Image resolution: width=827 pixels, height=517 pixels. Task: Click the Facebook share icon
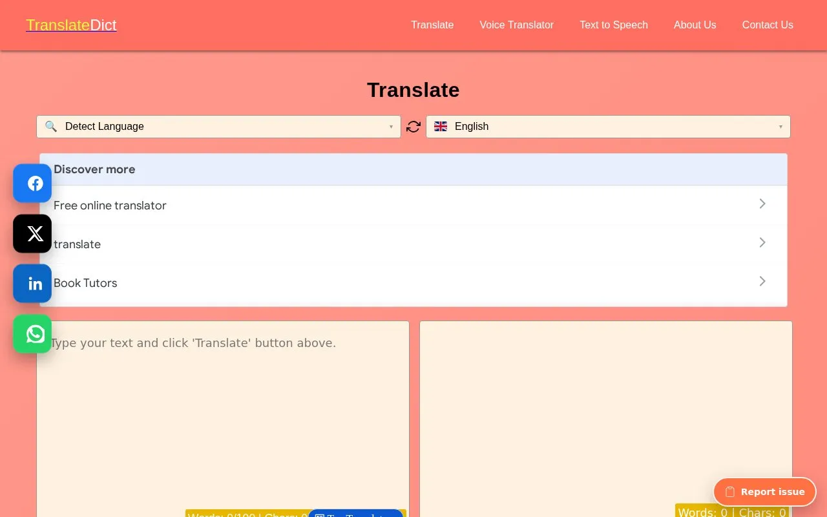coord(32,184)
